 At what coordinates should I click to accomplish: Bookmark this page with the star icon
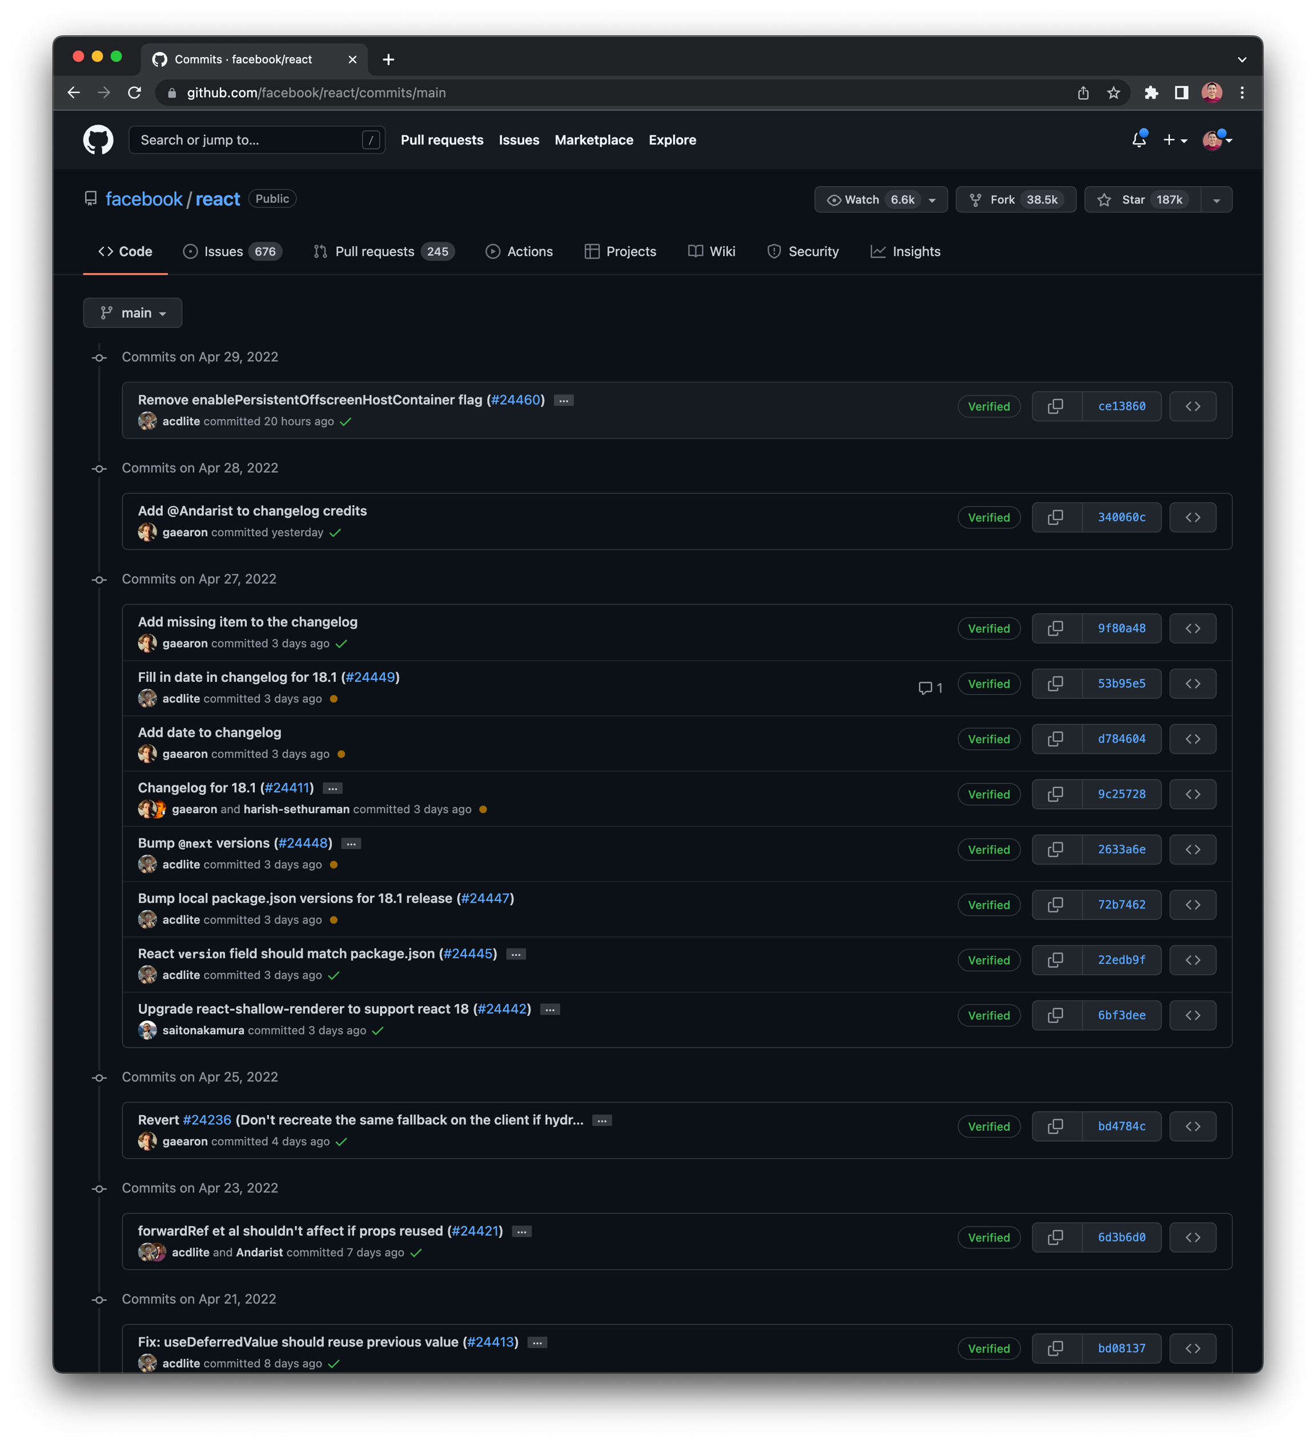coord(1113,93)
